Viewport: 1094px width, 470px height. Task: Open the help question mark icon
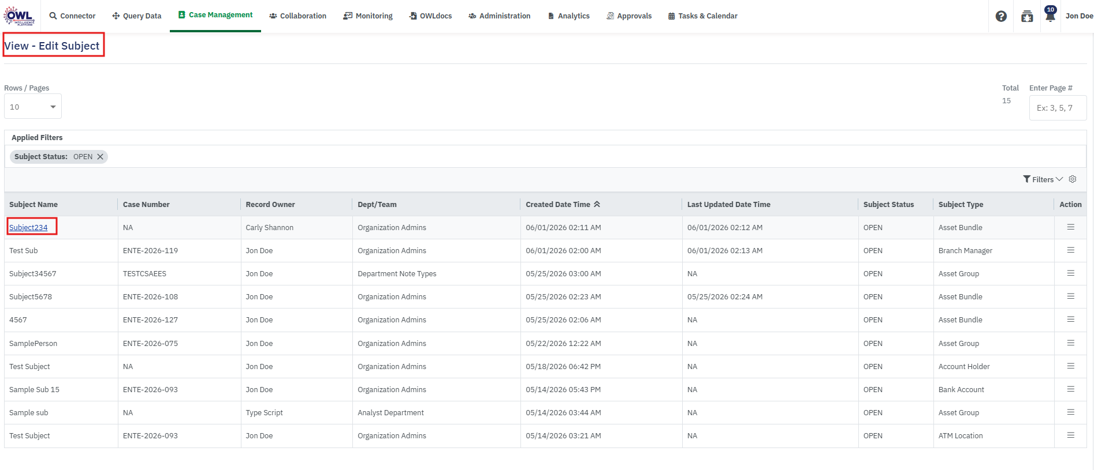click(x=1001, y=16)
